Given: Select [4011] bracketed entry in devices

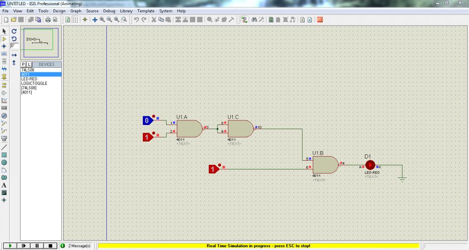Looking at the screenshot, I should 27,92.
